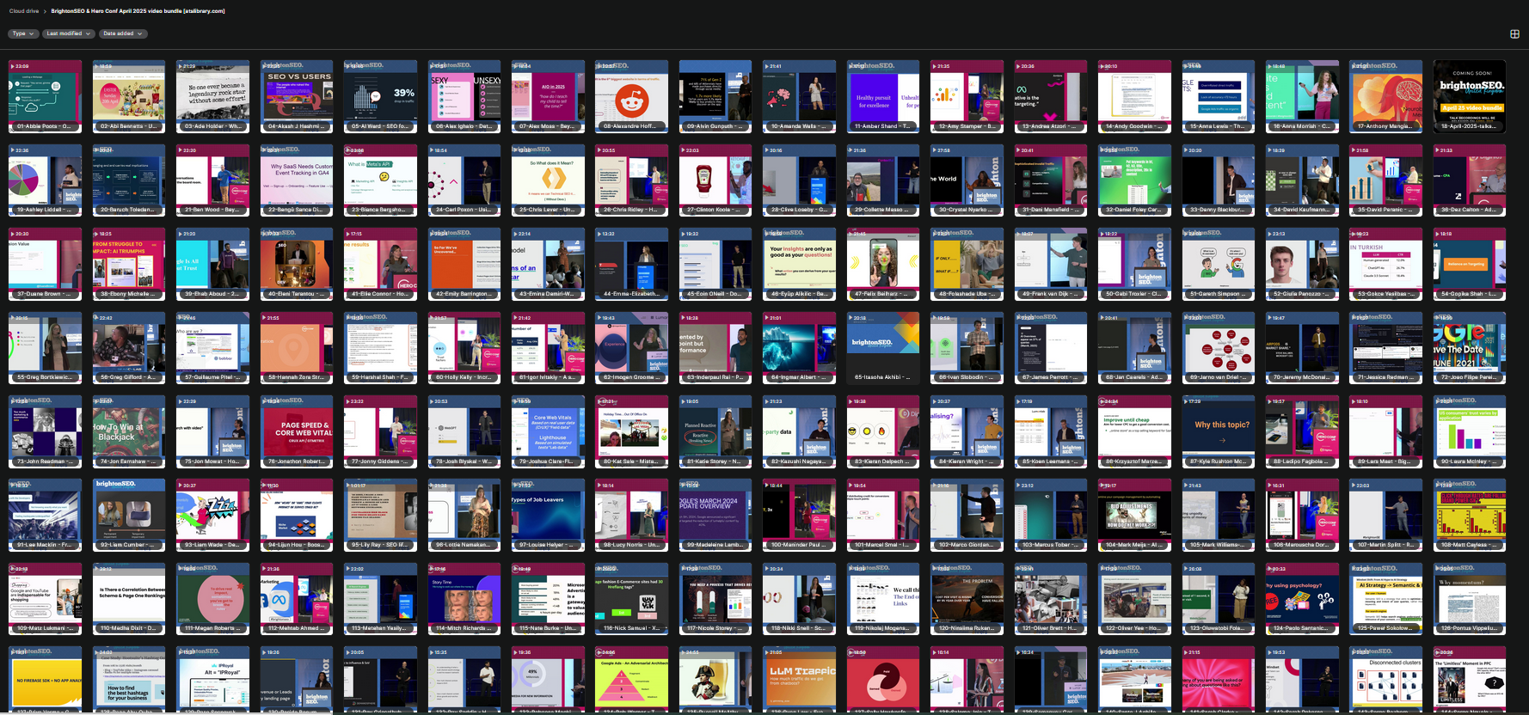
Task: Toggle the grid view layout icon
Action: pos(1514,34)
